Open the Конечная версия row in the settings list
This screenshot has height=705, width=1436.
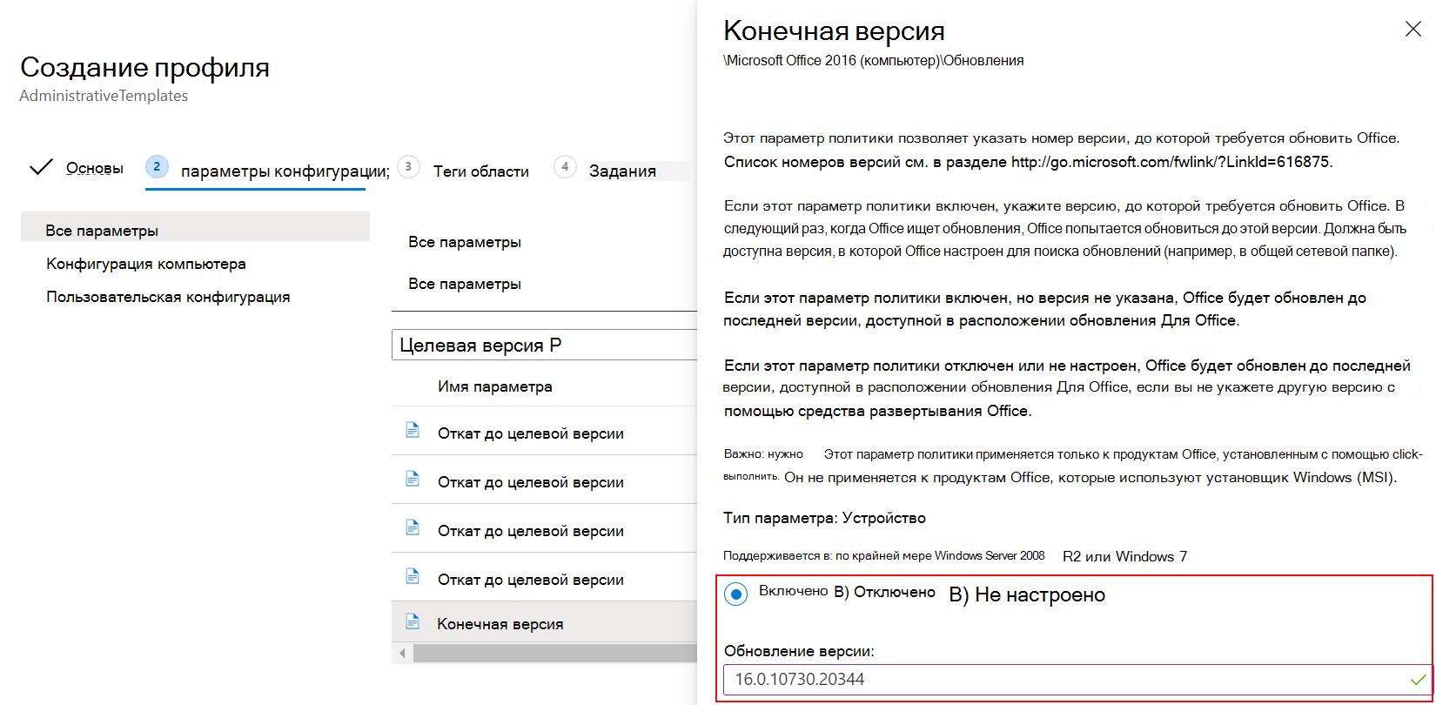click(544, 623)
